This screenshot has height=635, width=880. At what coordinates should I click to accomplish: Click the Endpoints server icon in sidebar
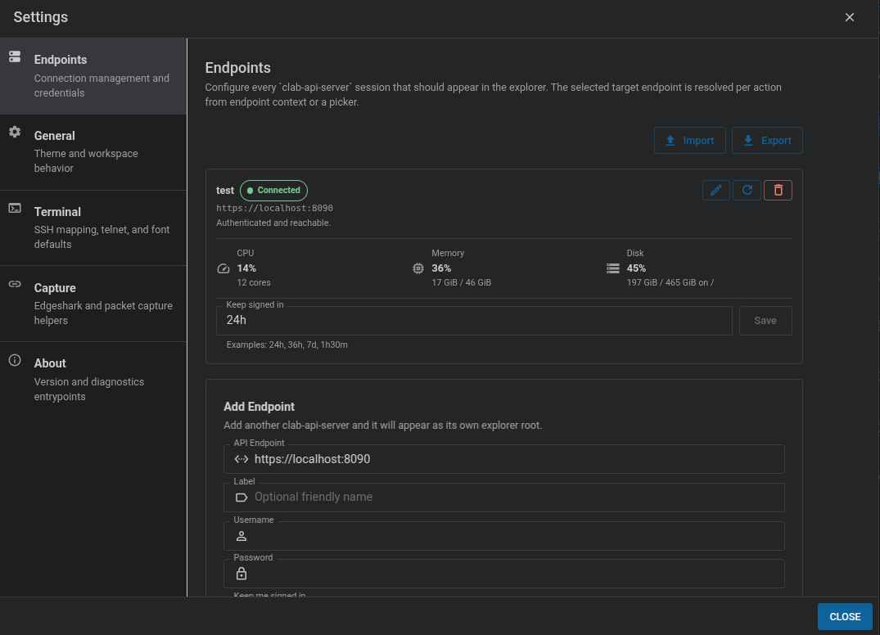pyautogui.click(x=16, y=56)
